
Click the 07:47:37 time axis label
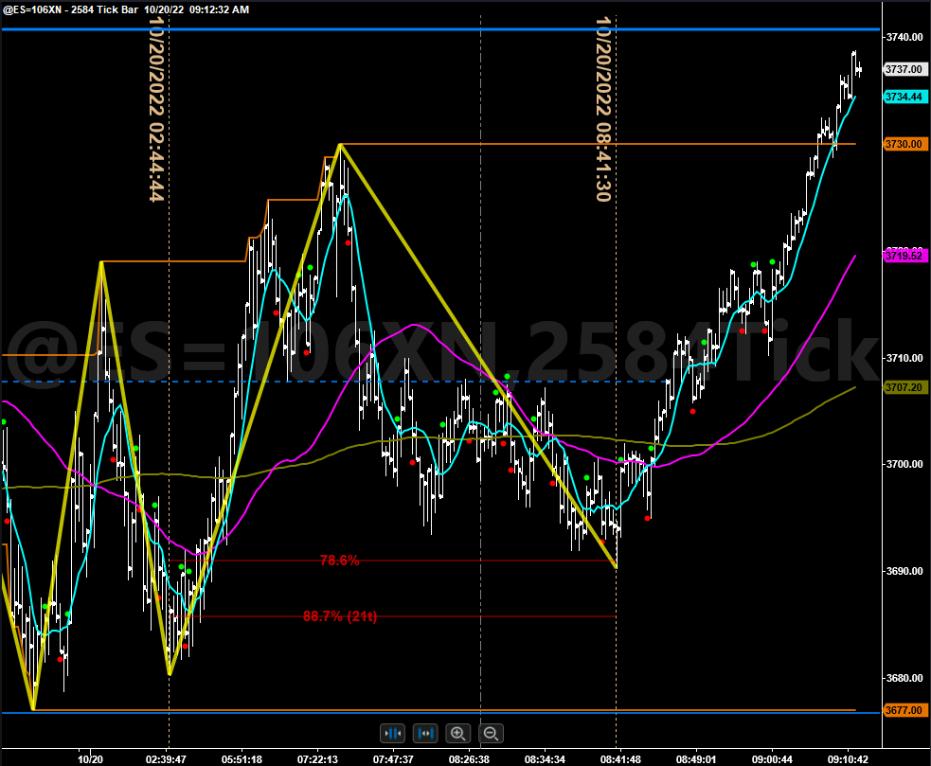click(393, 759)
